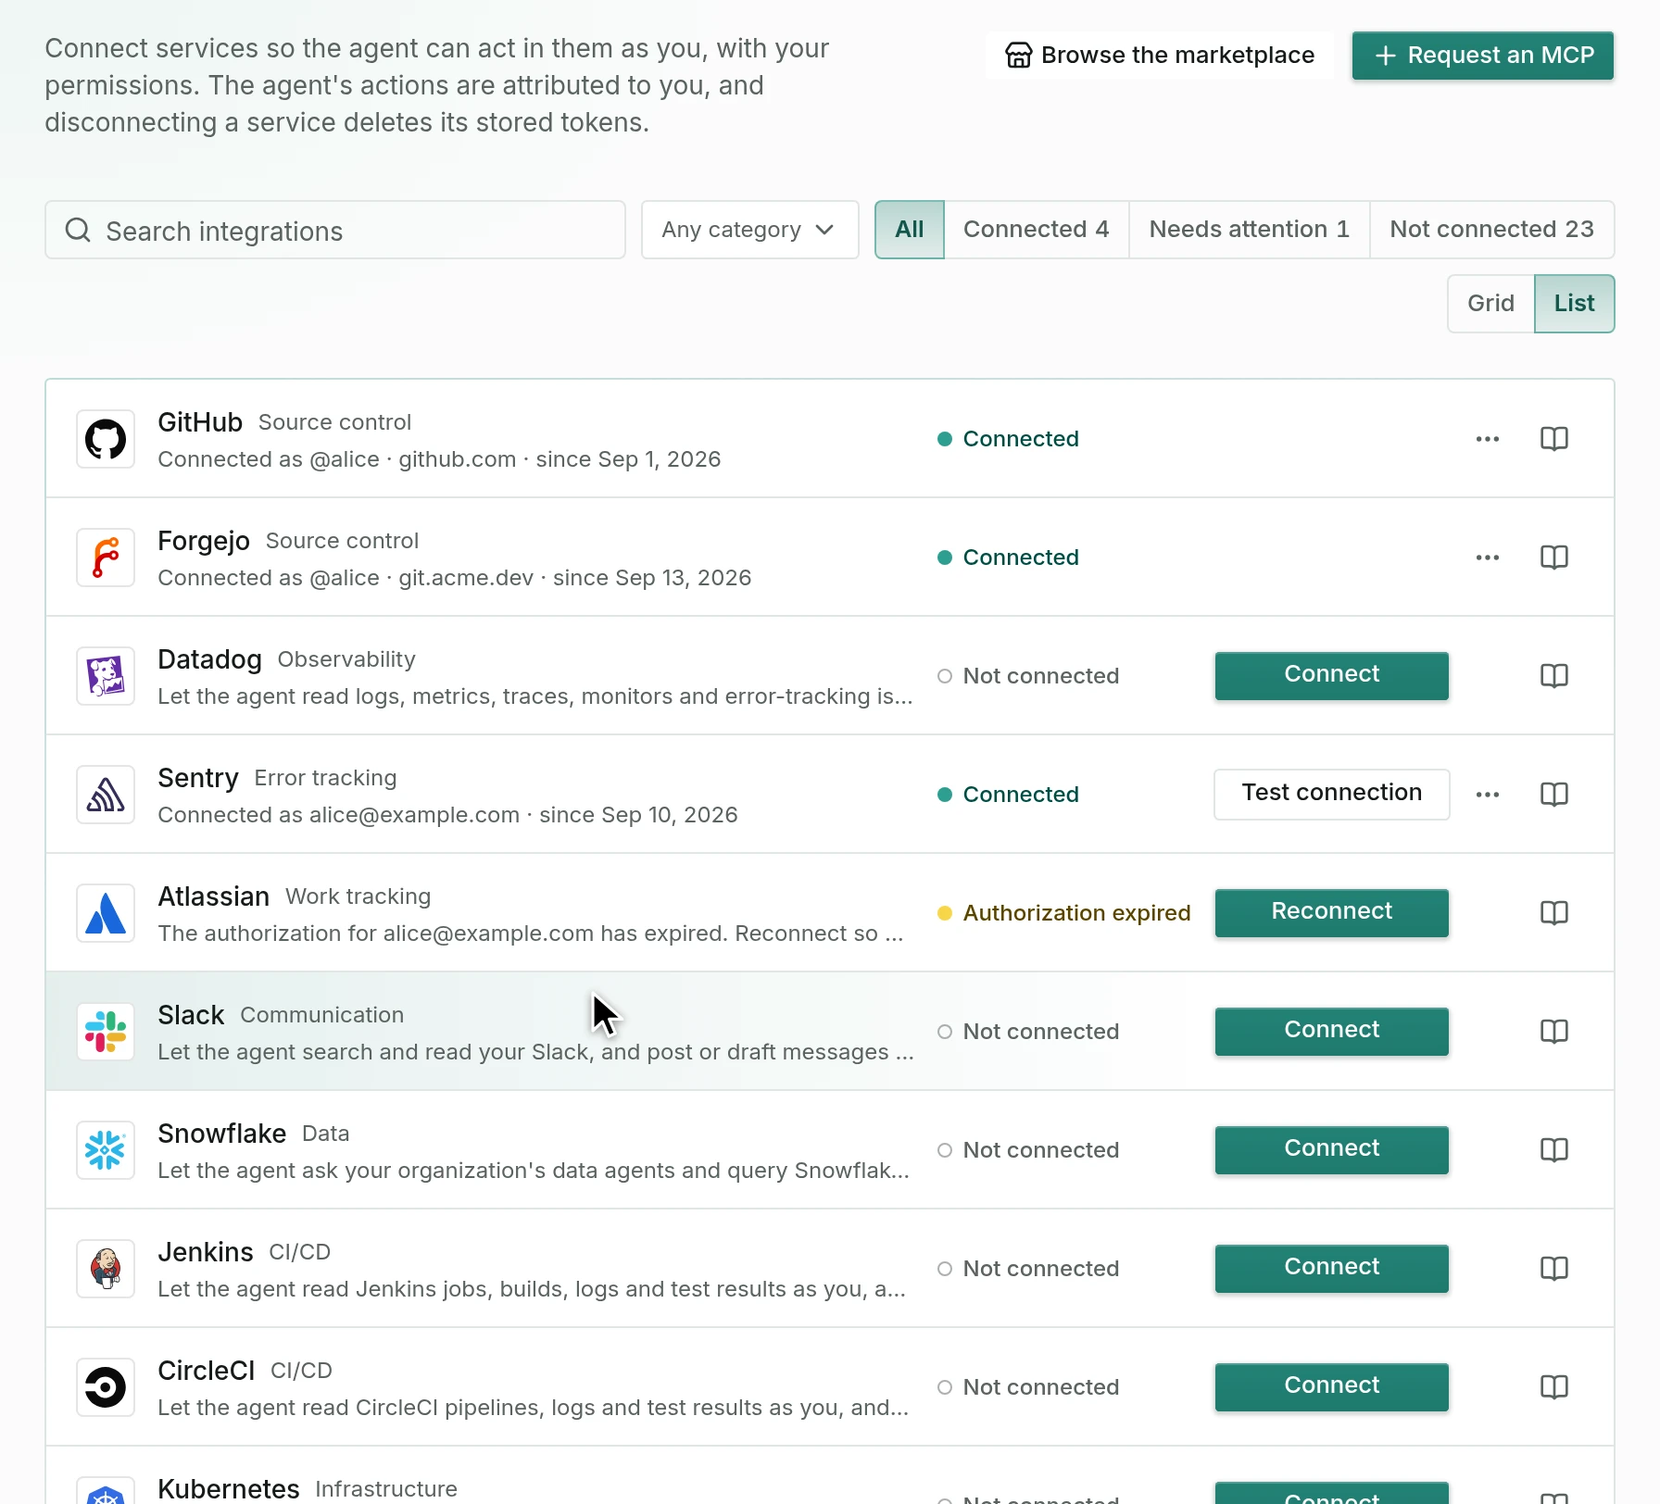
Task: Show the Needs attention 1 tab
Action: 1249,230
